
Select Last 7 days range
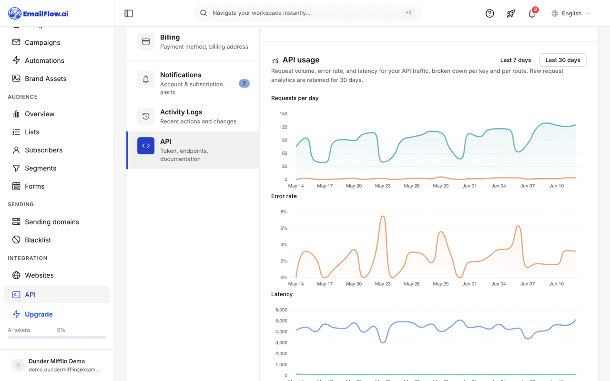(515, 60)
